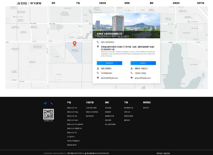This screenshot has width=213, height=155.
Task: Open footer link 智能办公本 旗舰版 X2
Action: click(x=75, y=128)
